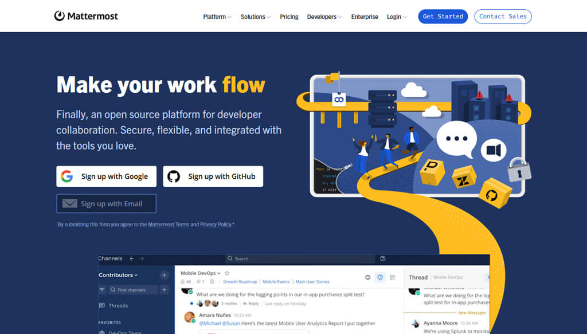Star the Mobile DevOps channel
Image resolution: width=587 pixels, height=334 pixels.
tap(227, 273)
